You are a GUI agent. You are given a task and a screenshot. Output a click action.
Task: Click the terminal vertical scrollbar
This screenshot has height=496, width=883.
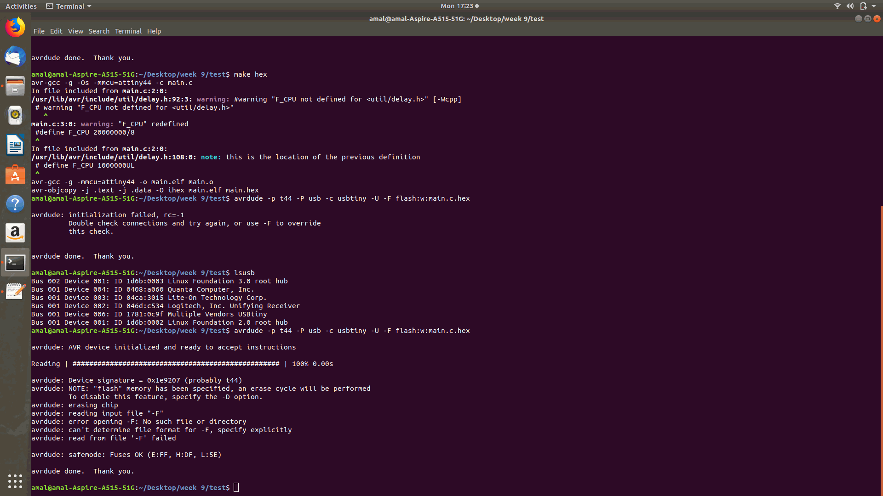pos(881,349)
